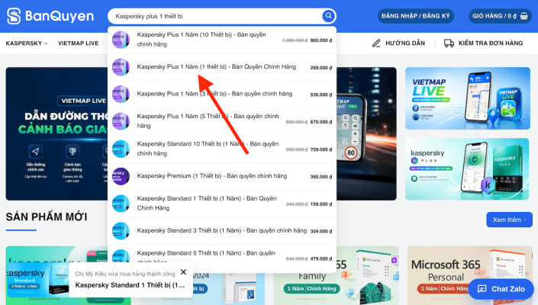Click the 299.000 đ price
This screenshot has height=305, width=538.
point(321,68)
